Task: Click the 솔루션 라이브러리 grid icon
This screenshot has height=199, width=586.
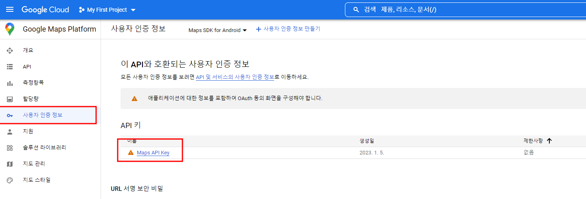Action: tap(10, 148)
